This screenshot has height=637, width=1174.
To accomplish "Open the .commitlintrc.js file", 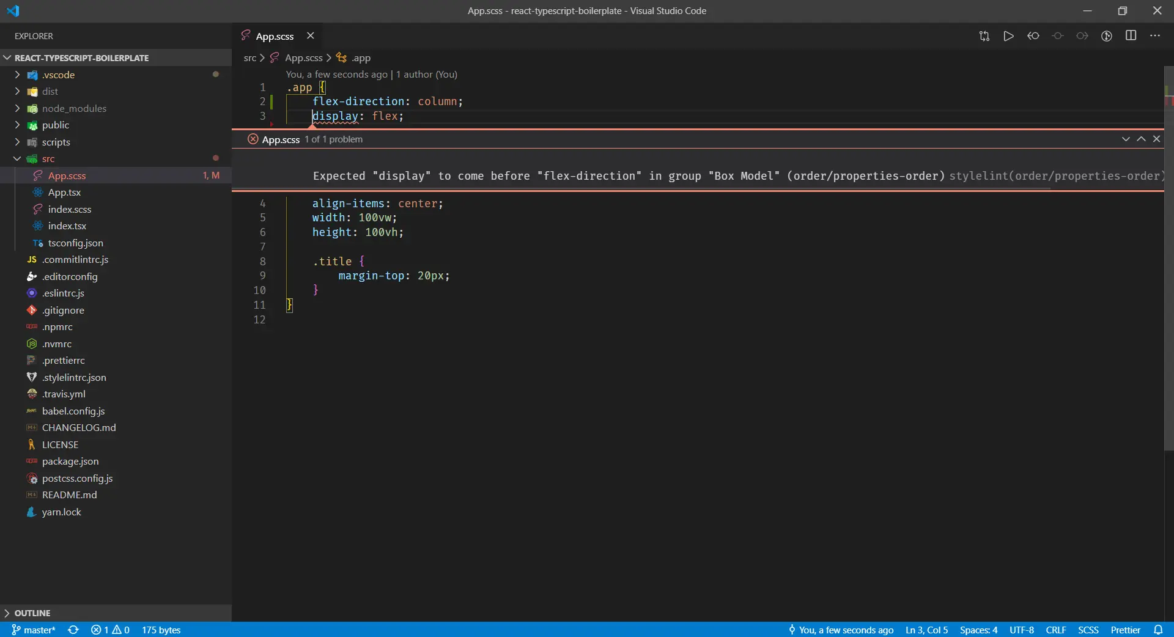I will (116, 259).
